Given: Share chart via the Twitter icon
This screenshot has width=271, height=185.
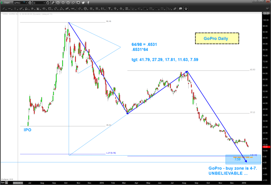Looking at the screenshot, I should (x=83, y=3).
